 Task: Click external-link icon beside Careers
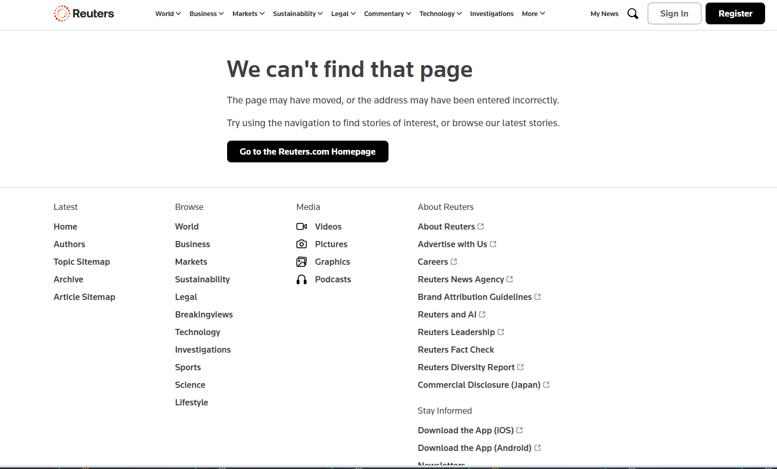[x=454, y=262]
